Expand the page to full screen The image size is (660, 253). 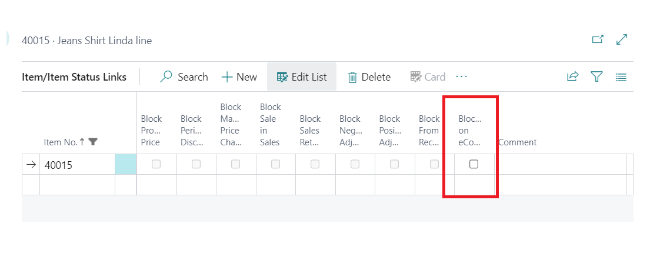(621, 40)
